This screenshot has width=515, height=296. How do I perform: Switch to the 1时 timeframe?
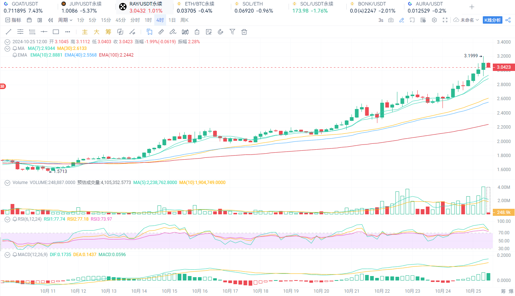tap(148, 20)
